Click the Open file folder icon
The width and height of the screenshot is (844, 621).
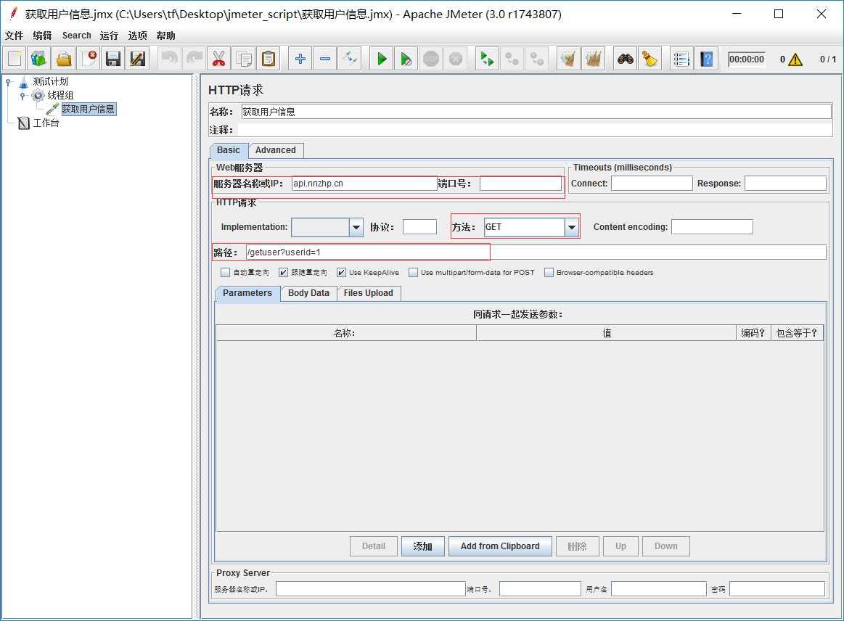click(64, 59)
